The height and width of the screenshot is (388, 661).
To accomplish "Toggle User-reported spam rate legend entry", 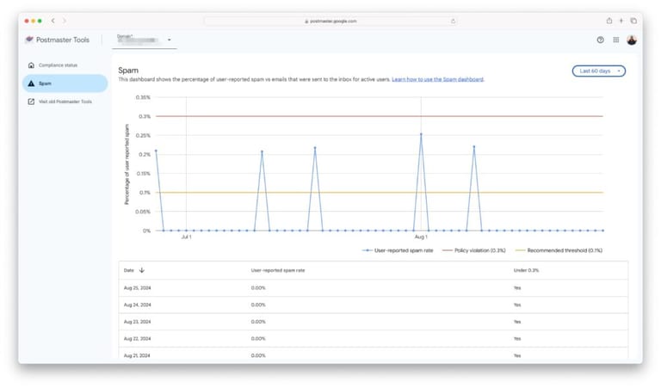I will click(x=398, y=250).
